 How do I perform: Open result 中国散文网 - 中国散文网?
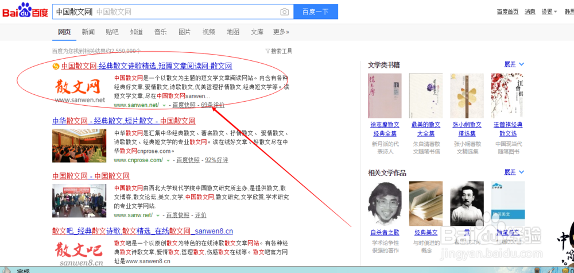[91, 176]
